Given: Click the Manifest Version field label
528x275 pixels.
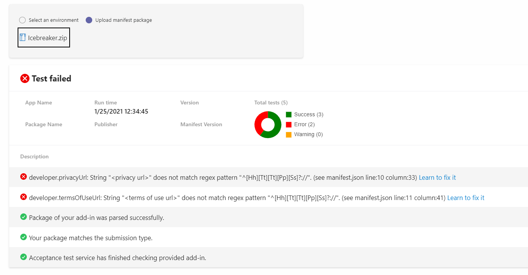Looking at the screenshot, I should click(201, 124).
